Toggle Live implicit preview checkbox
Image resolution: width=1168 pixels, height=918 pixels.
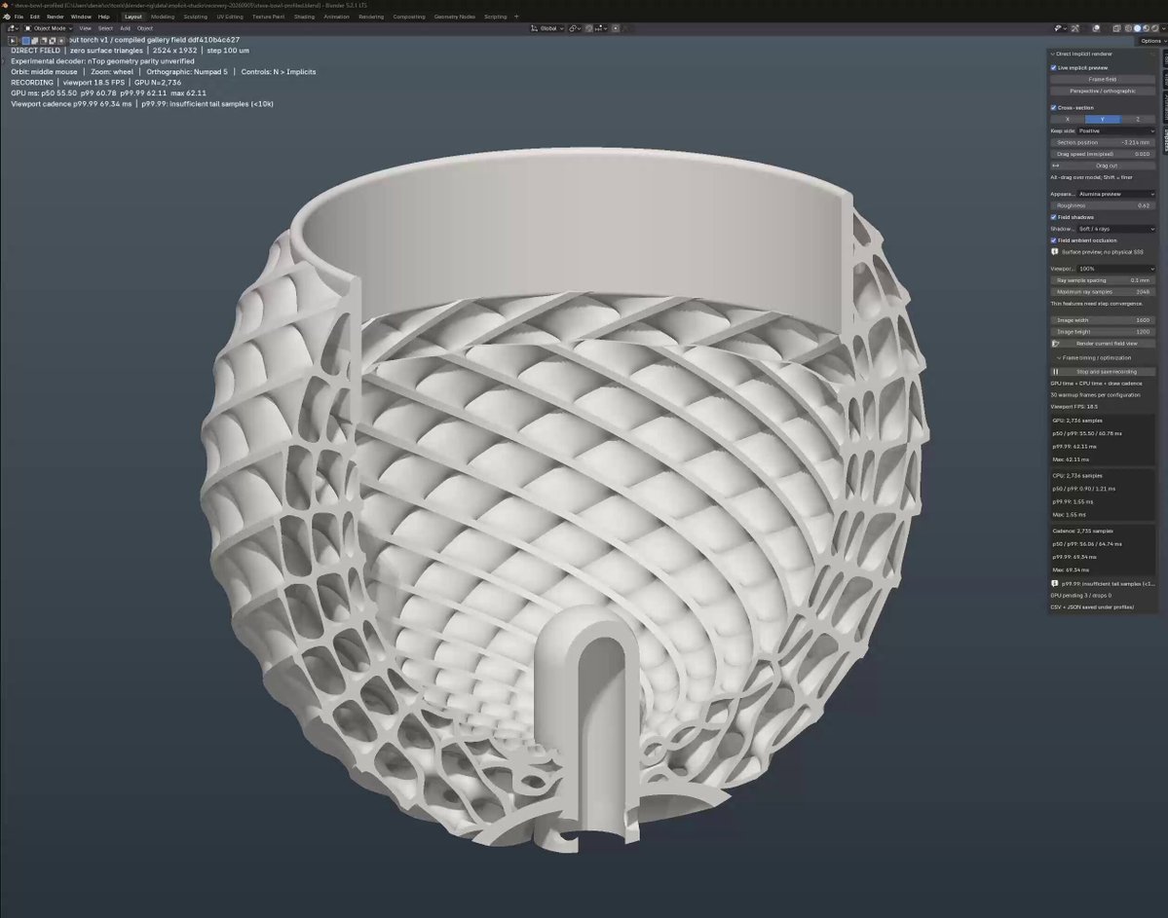point(1054,68)
